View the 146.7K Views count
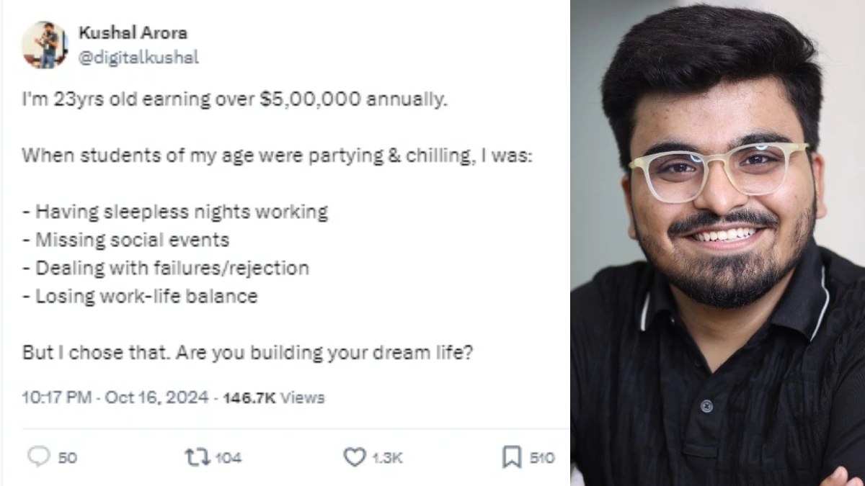The height and width of the screenshot is (486, 865). pos(274,397)
